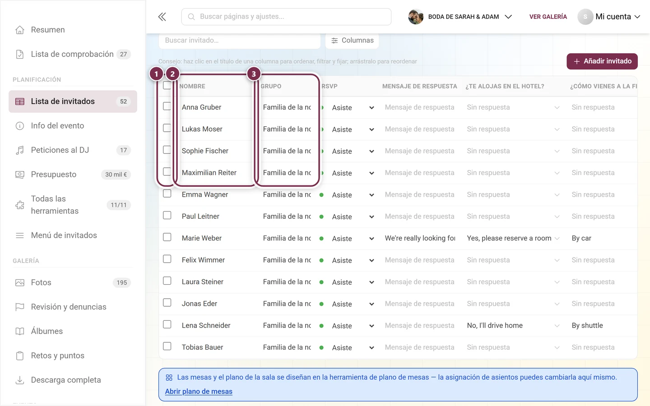Open the VER GALERÍA link
650x406 pixels.
coord(548,17)
